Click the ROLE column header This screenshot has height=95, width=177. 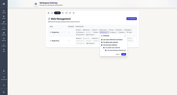(x=51, y=27)
